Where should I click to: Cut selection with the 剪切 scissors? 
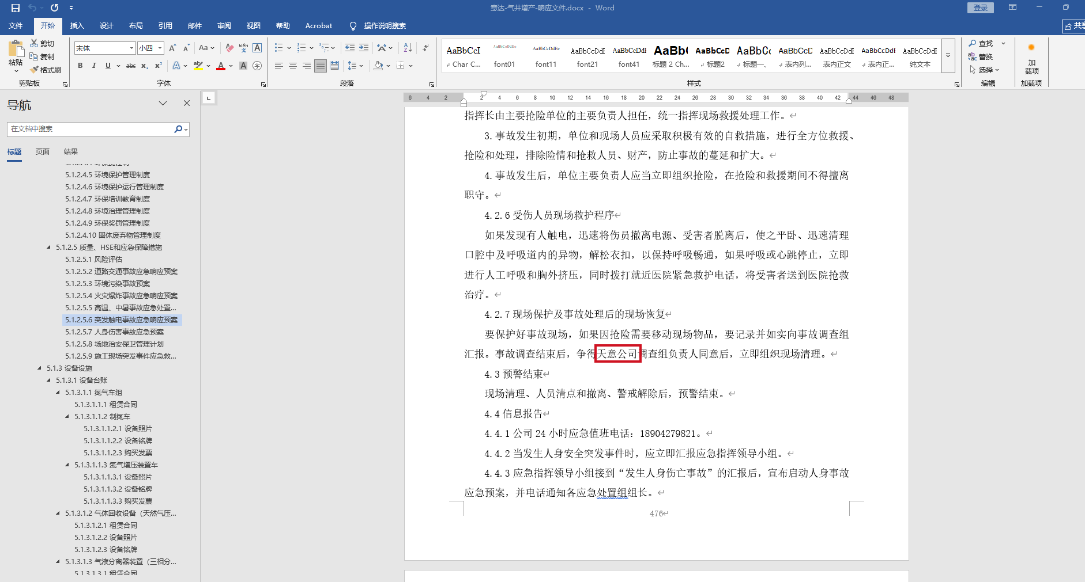coord(42,43)
